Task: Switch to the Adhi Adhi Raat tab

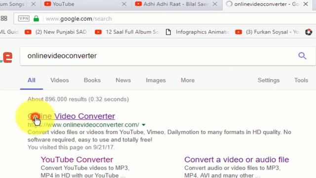Action: (x=175, y=4)
